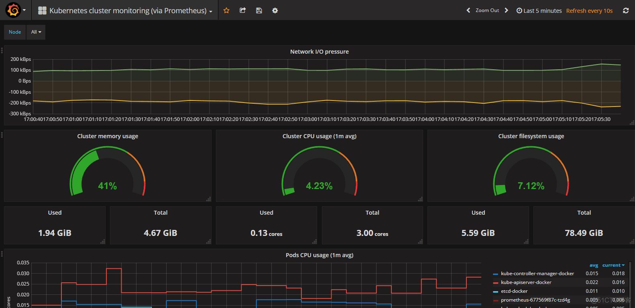The image size is (635, 308).
Task: Open Network I/O pressure panel title menu
Action: pos(320,52)
